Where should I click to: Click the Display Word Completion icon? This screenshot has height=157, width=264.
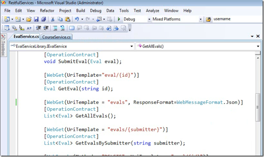(x=29, y=28)
